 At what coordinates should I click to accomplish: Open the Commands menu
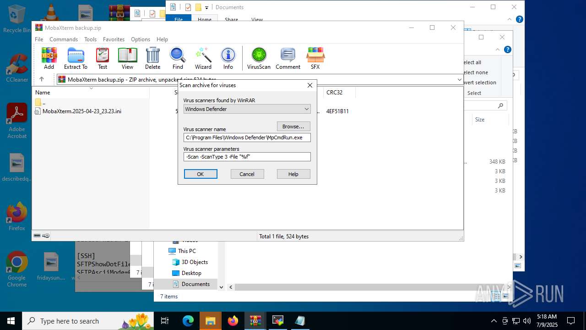coord(64,39)
